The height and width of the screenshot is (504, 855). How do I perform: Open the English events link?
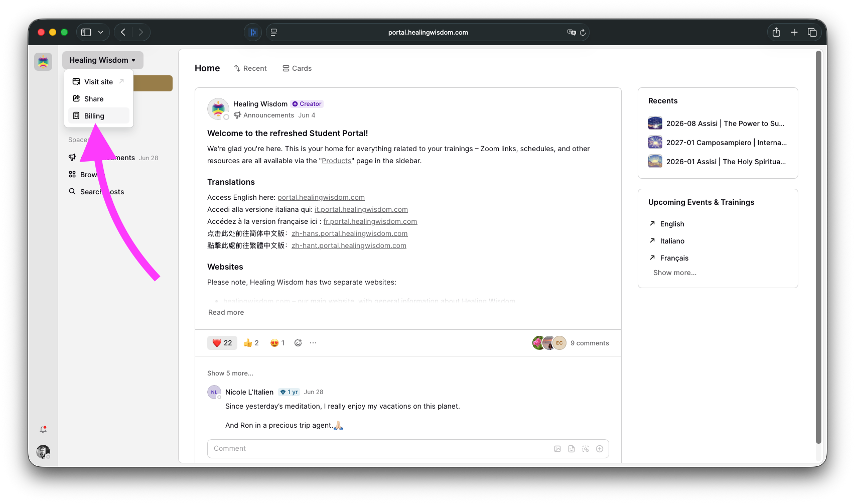click(667, 224)
